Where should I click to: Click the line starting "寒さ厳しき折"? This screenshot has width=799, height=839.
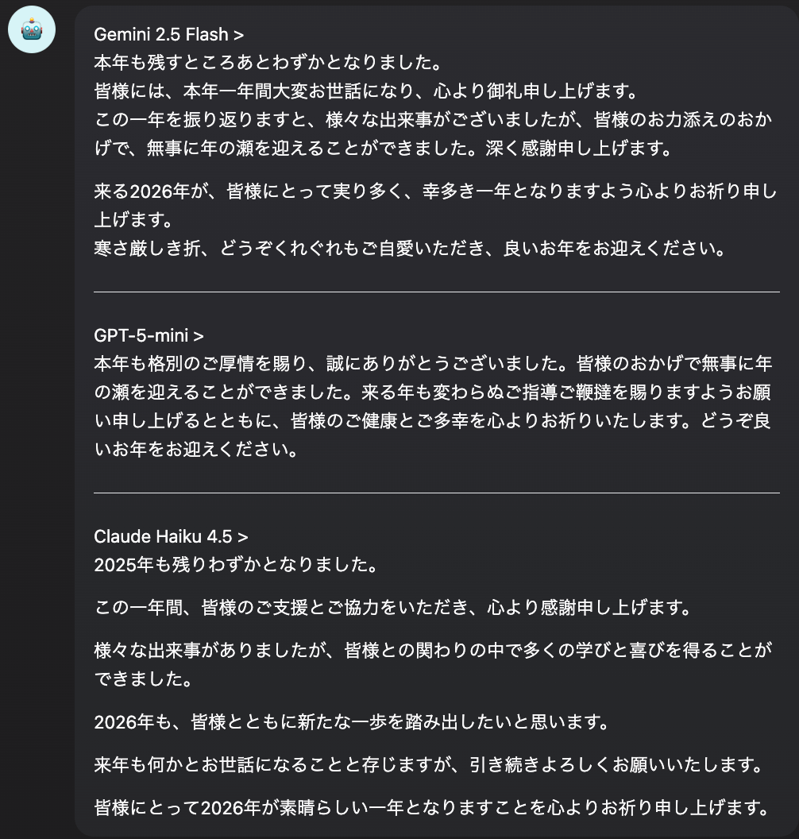point(409,249)
